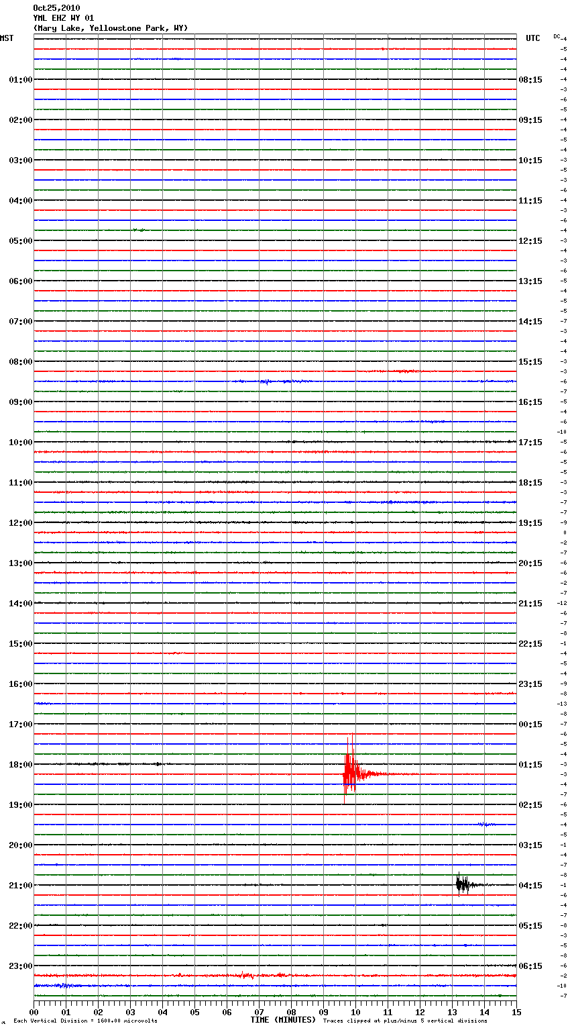Select the 11:00 MST time label
This screenshot has width=570, height=1030.
(x=20, y=483)
